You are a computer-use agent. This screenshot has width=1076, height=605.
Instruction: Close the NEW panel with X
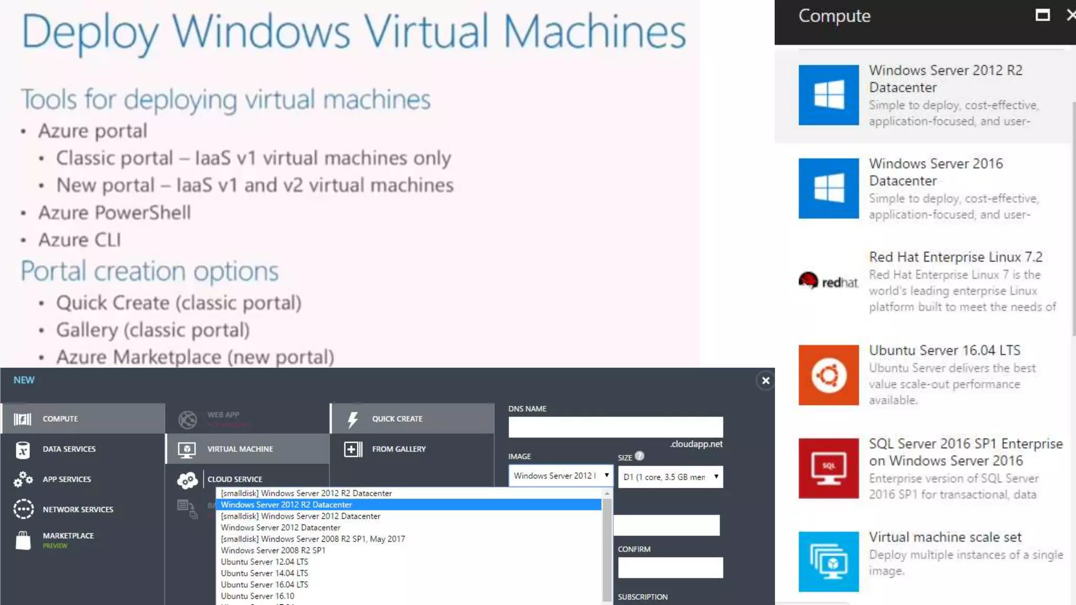[x=765, y=381]
